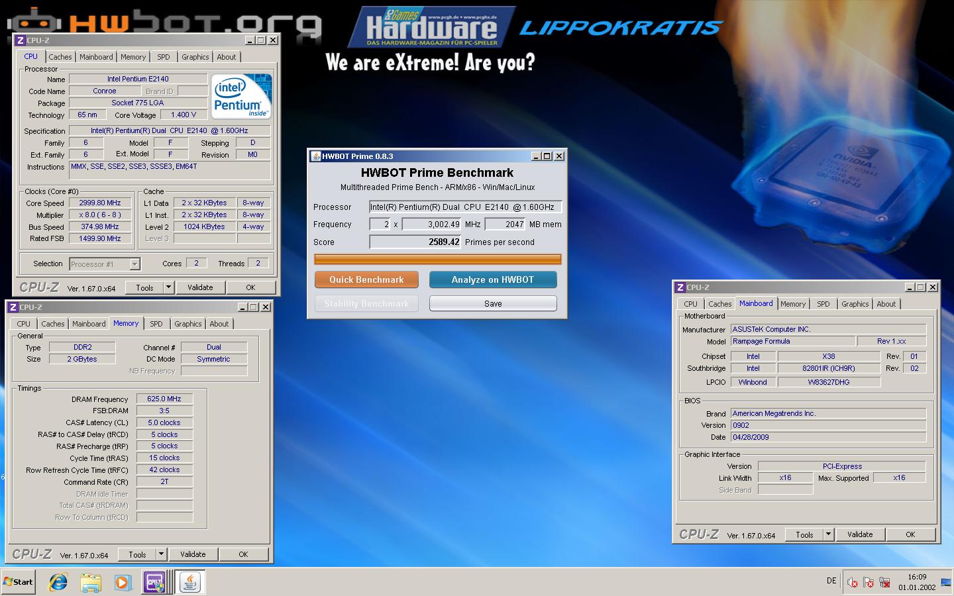Click Save in HWBOT Prime

(493, 303)
